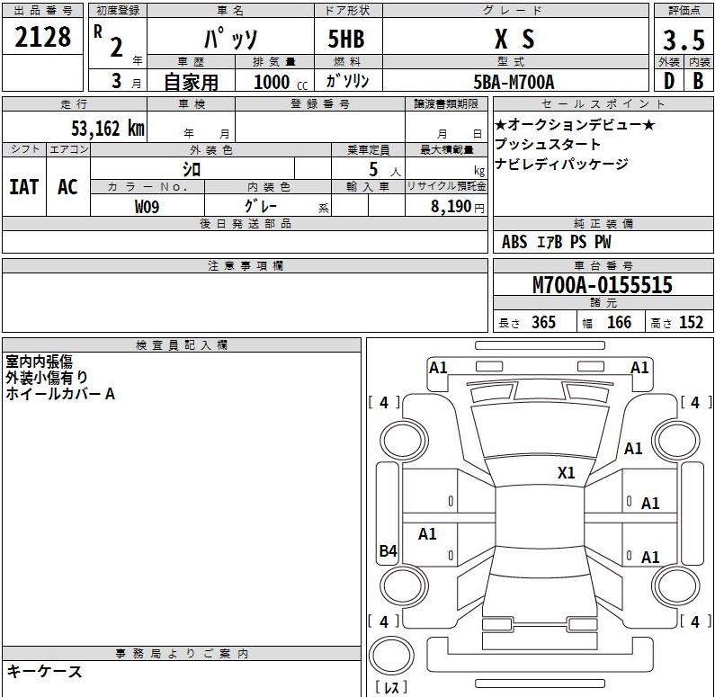The height and width of the screenshot is (697, 715).
Task: Select grade value X S
Action: point(514,40)
